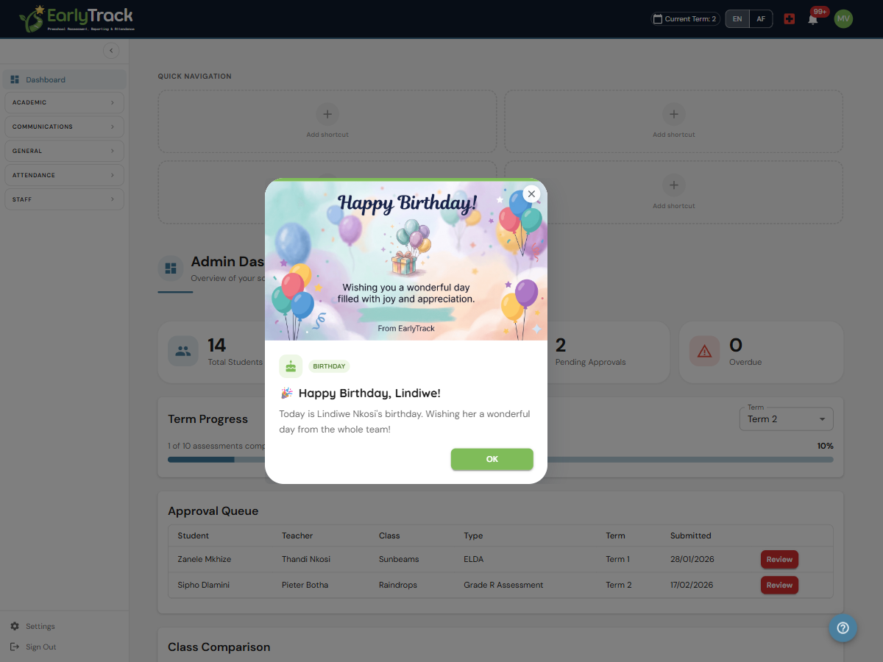Click the Total Students people icon

click(x=183, y=351)
